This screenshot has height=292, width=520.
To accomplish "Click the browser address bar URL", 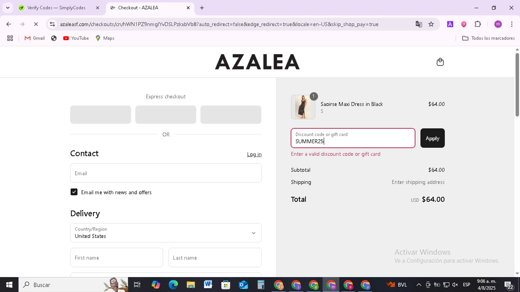I will click(219, 24).
